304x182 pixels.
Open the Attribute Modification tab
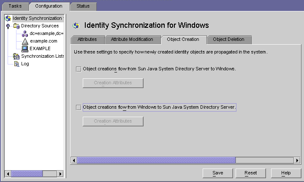[x=132, y=40]
